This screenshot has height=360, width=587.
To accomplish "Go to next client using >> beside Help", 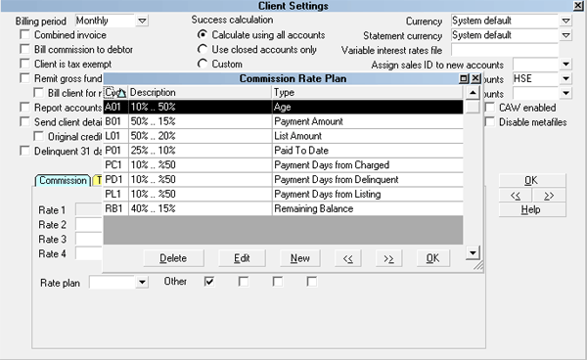I will [549, 196].
